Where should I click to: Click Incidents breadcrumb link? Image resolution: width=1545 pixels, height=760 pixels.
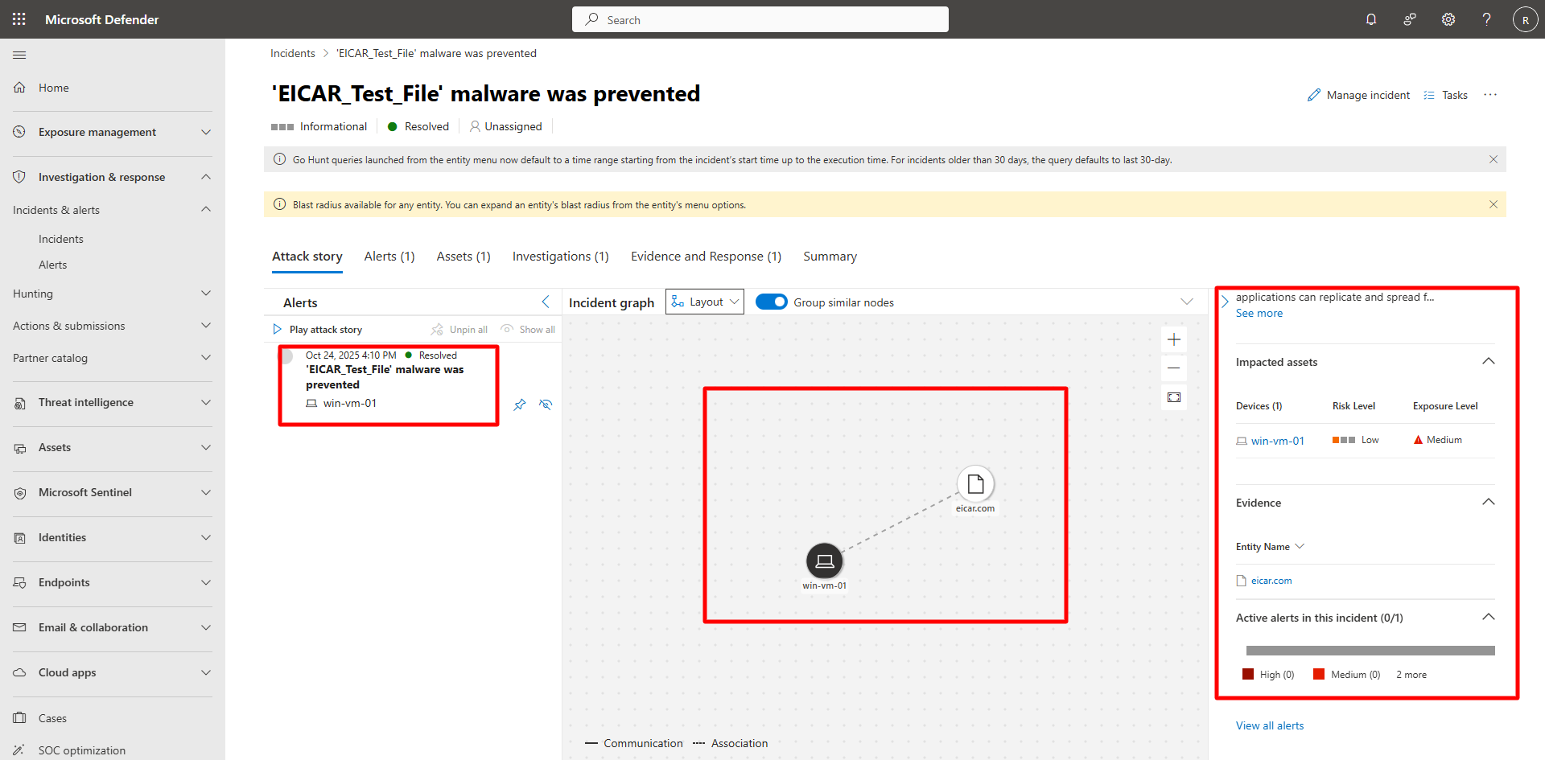293,53
